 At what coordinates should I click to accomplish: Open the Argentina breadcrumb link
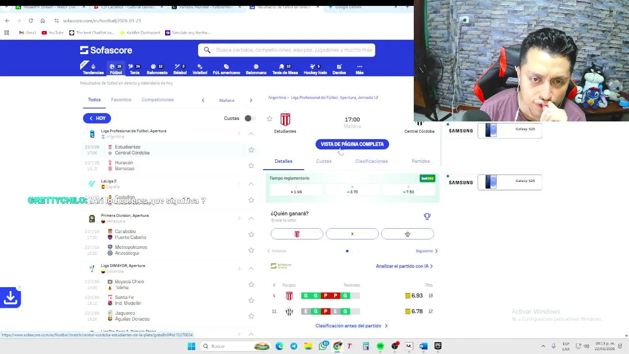click(277, 97)
